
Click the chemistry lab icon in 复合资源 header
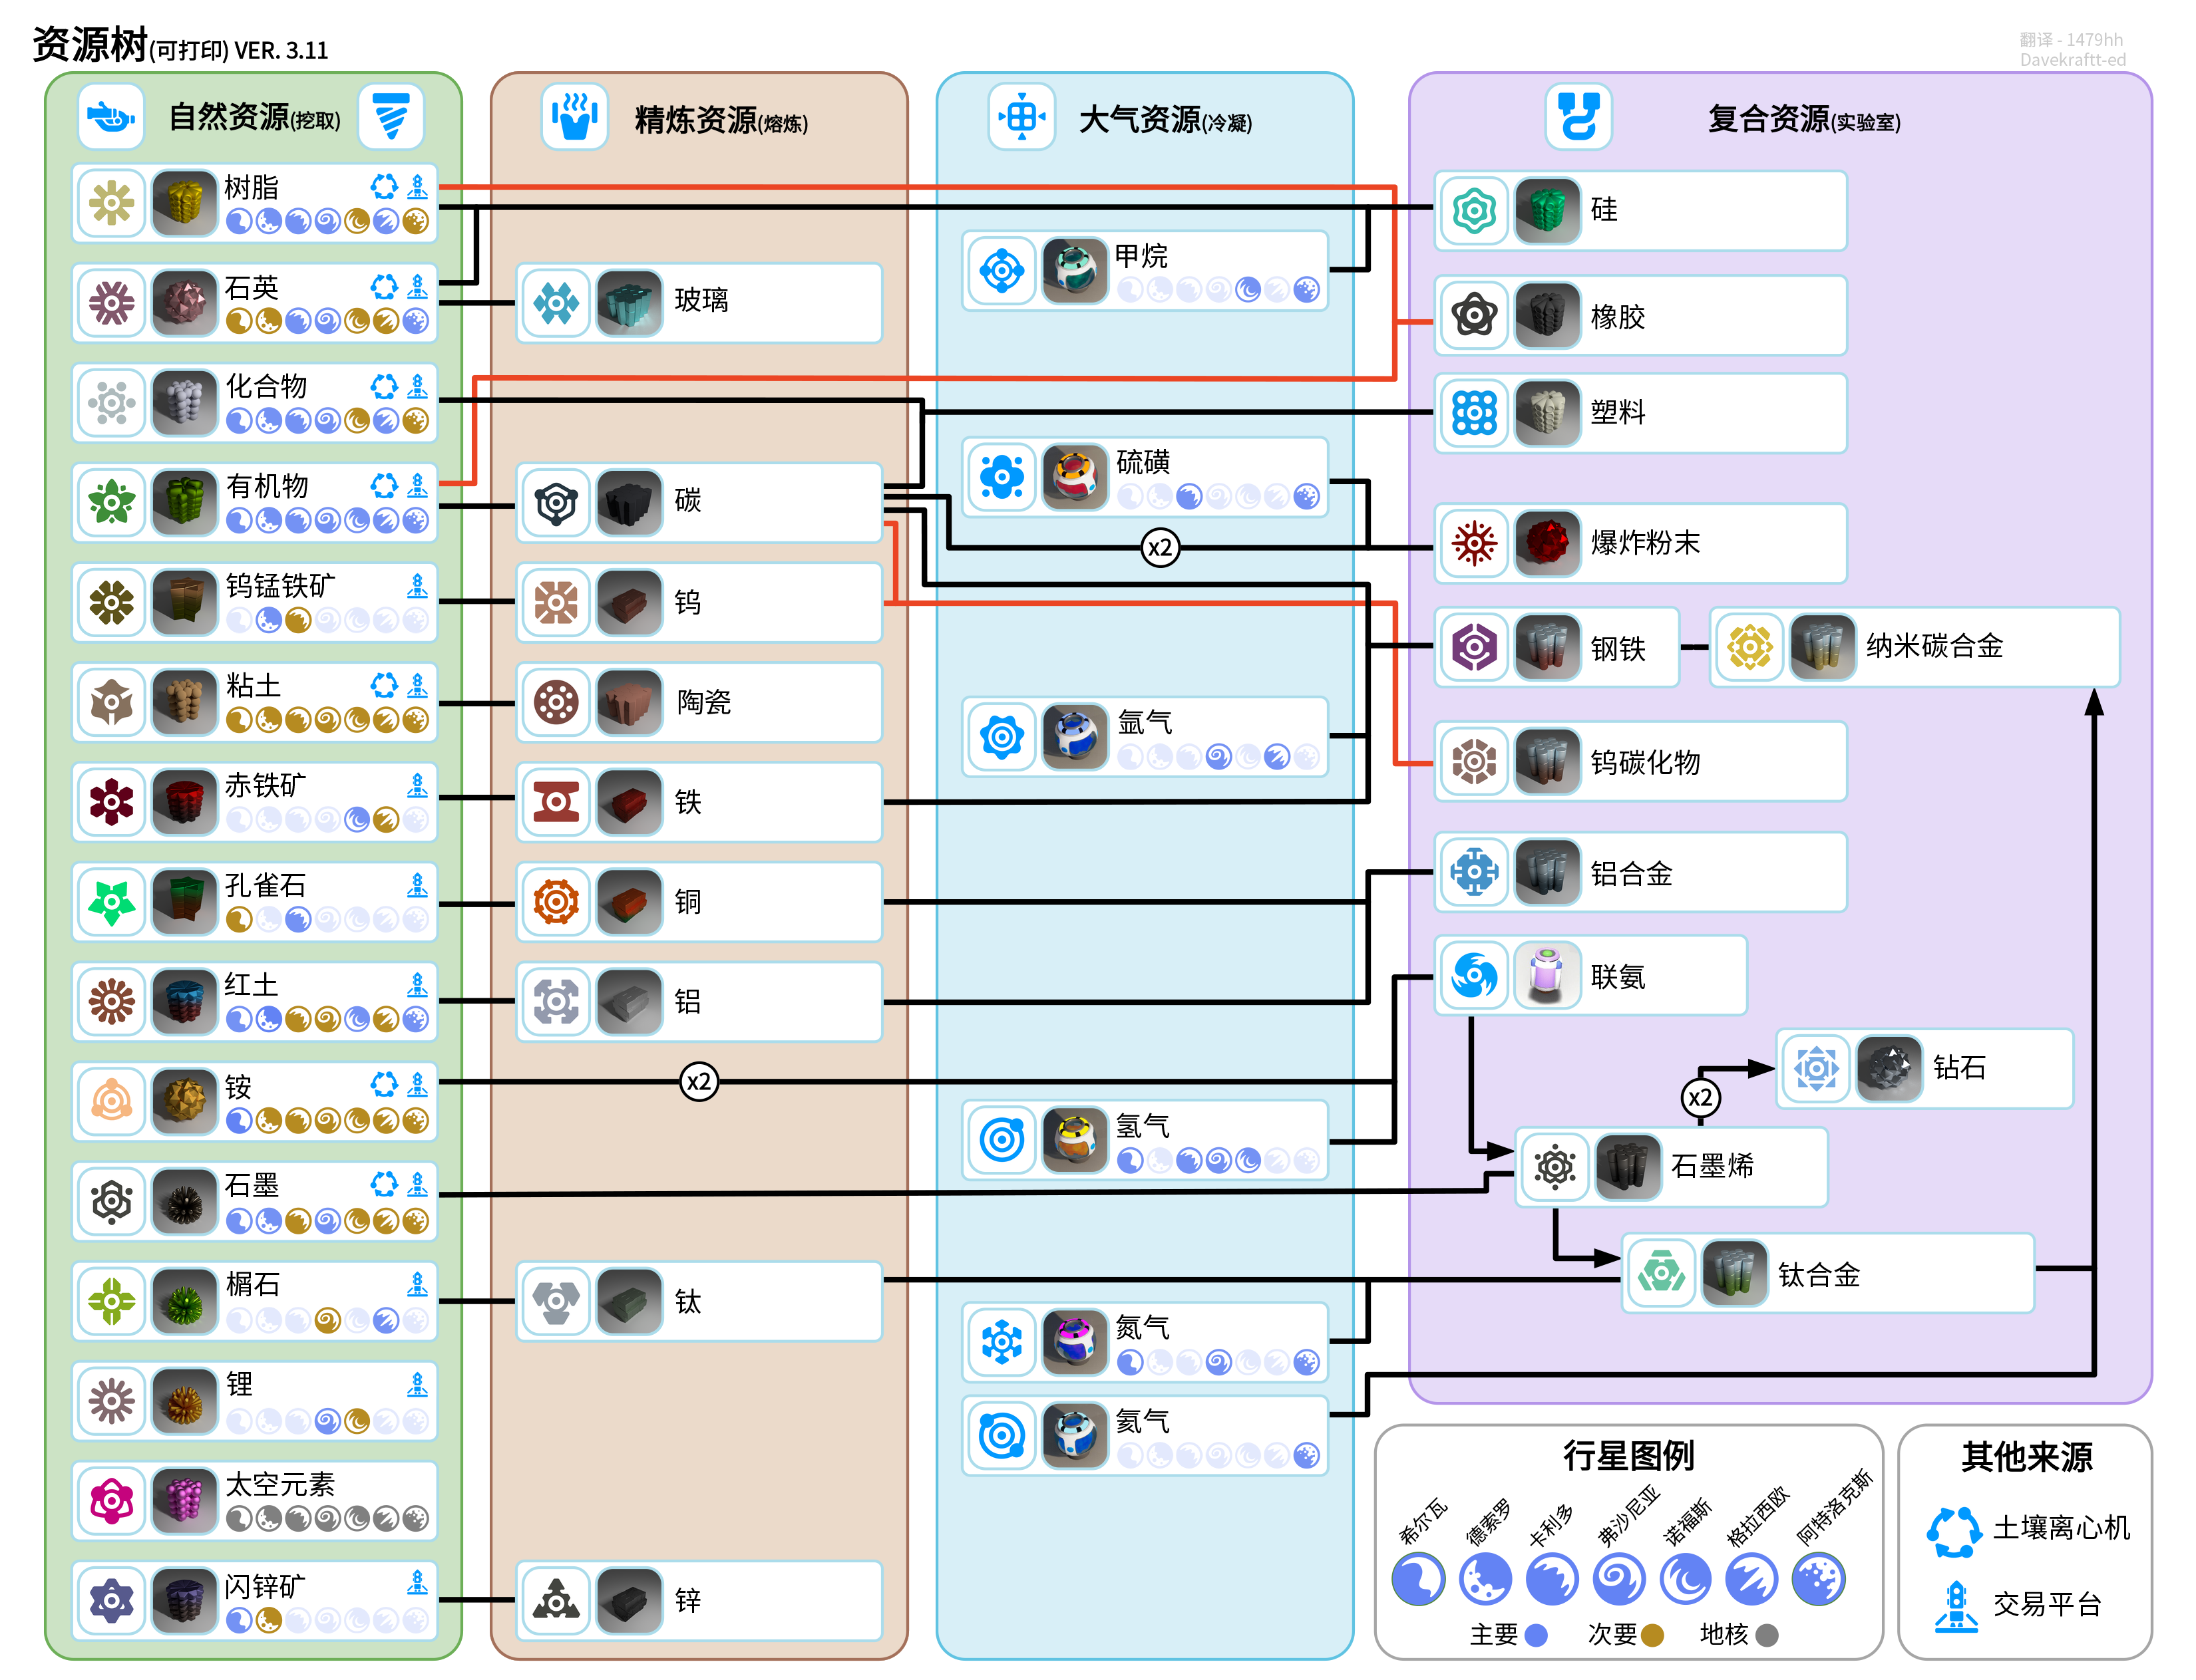coord(1578,118)
